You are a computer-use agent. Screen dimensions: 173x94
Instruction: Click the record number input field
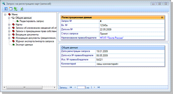[x=82, y=87]
